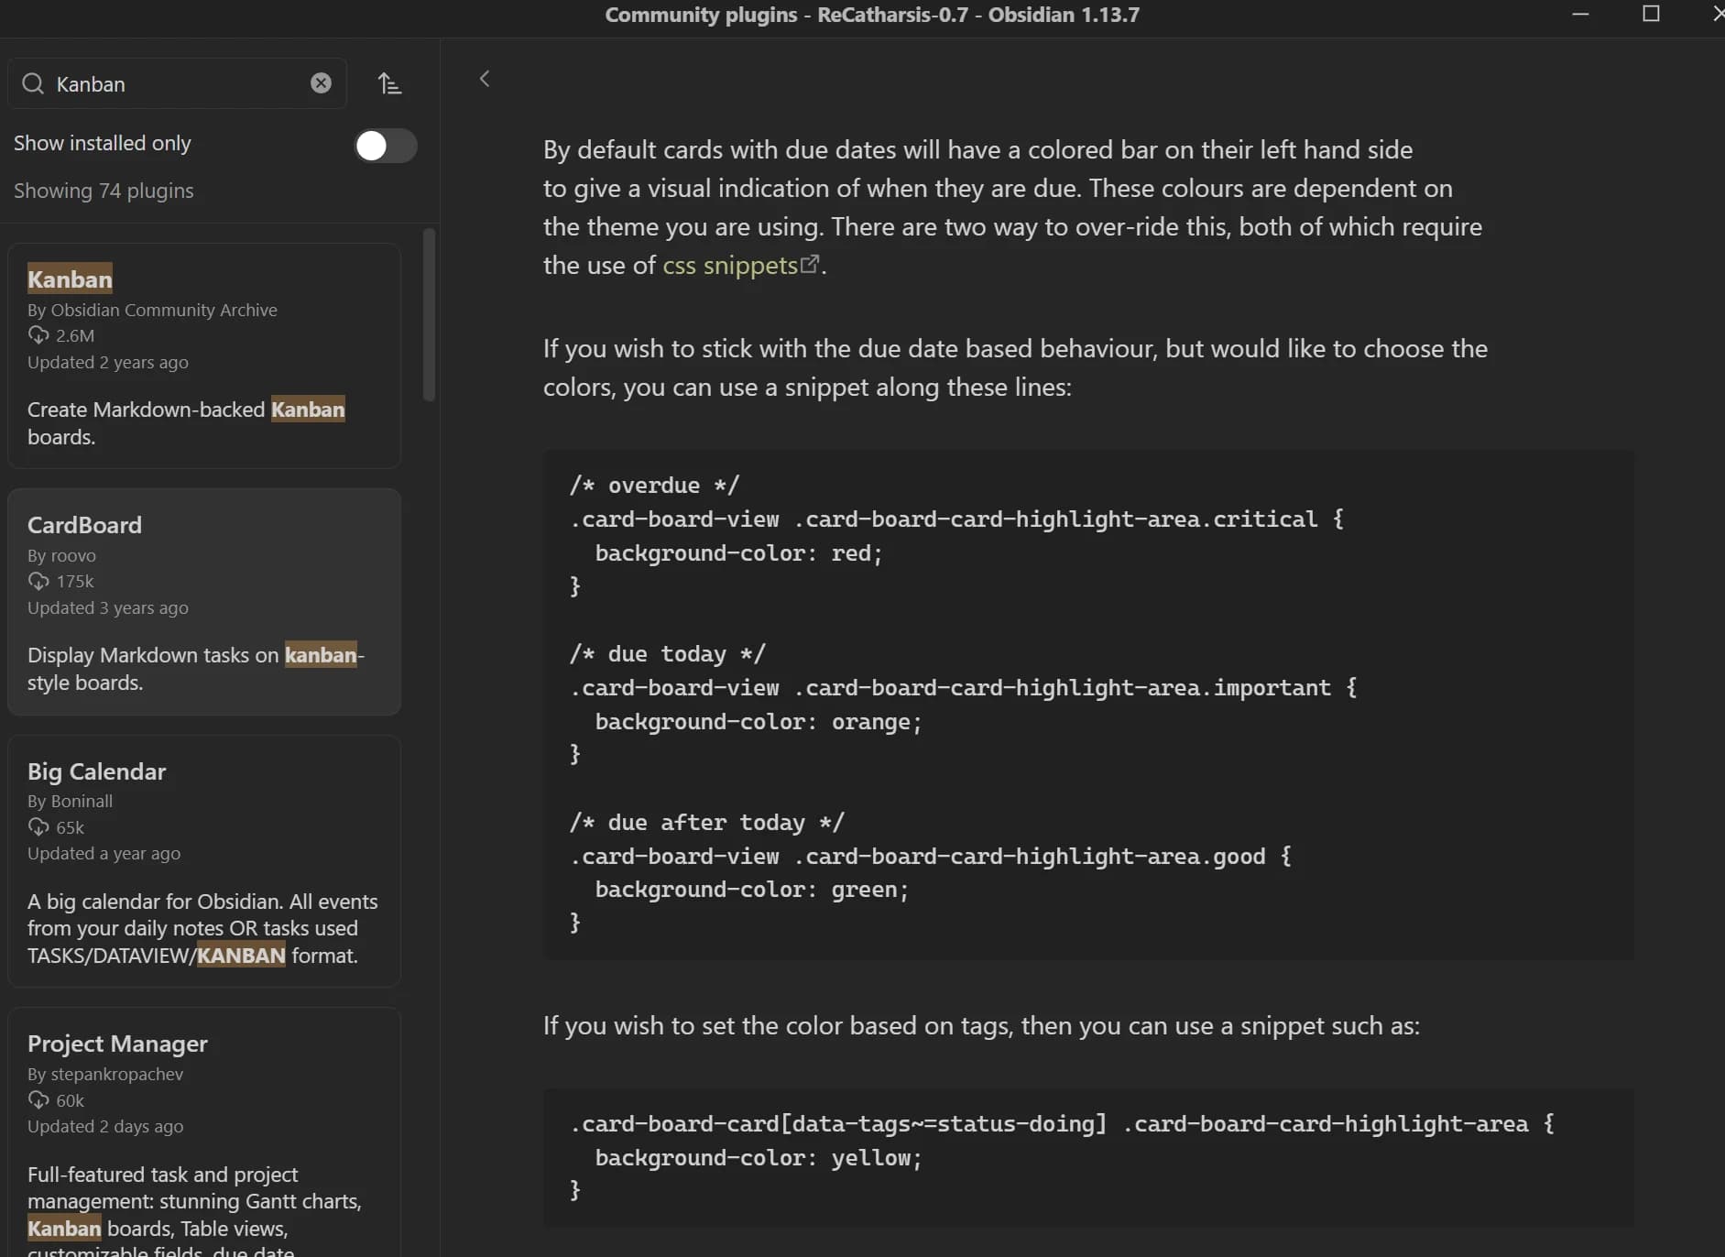Click the '/* overdue */' code comment
This screenshot has width=1725, height=1257.
coord(654,485)
